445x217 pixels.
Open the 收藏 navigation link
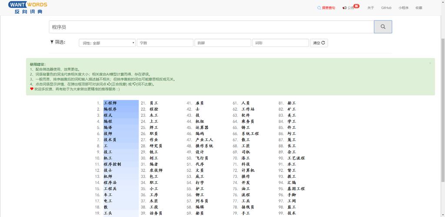pos(418,8)
